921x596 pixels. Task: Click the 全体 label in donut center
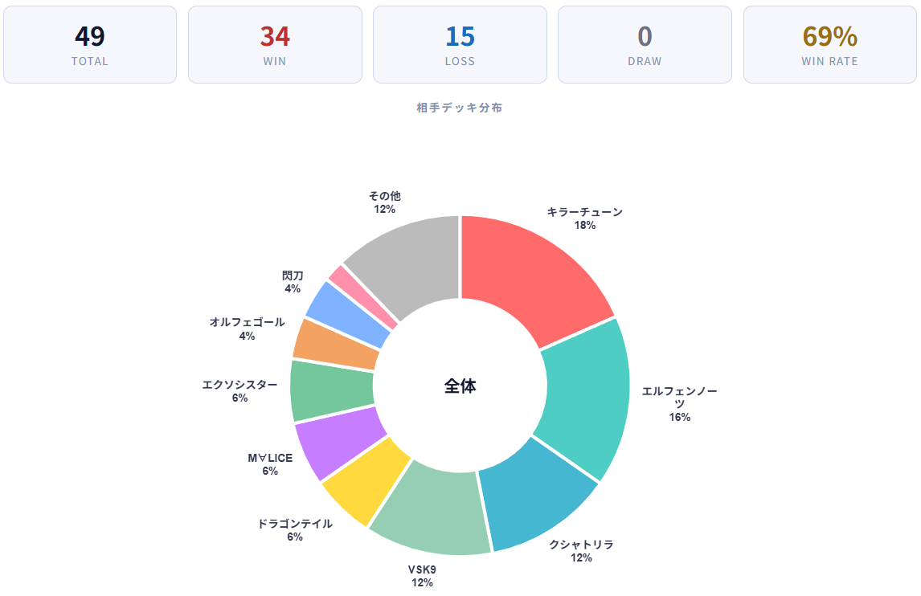point(460,386)
